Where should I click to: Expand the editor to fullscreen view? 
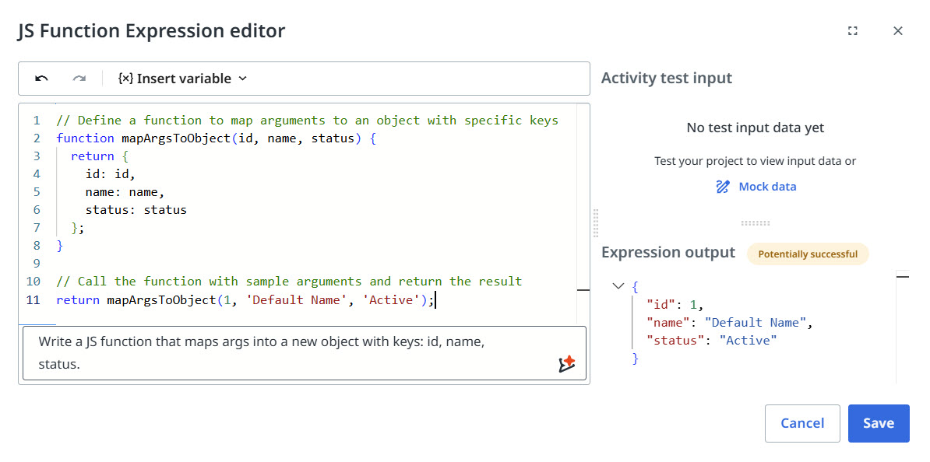tap(853, 30)
